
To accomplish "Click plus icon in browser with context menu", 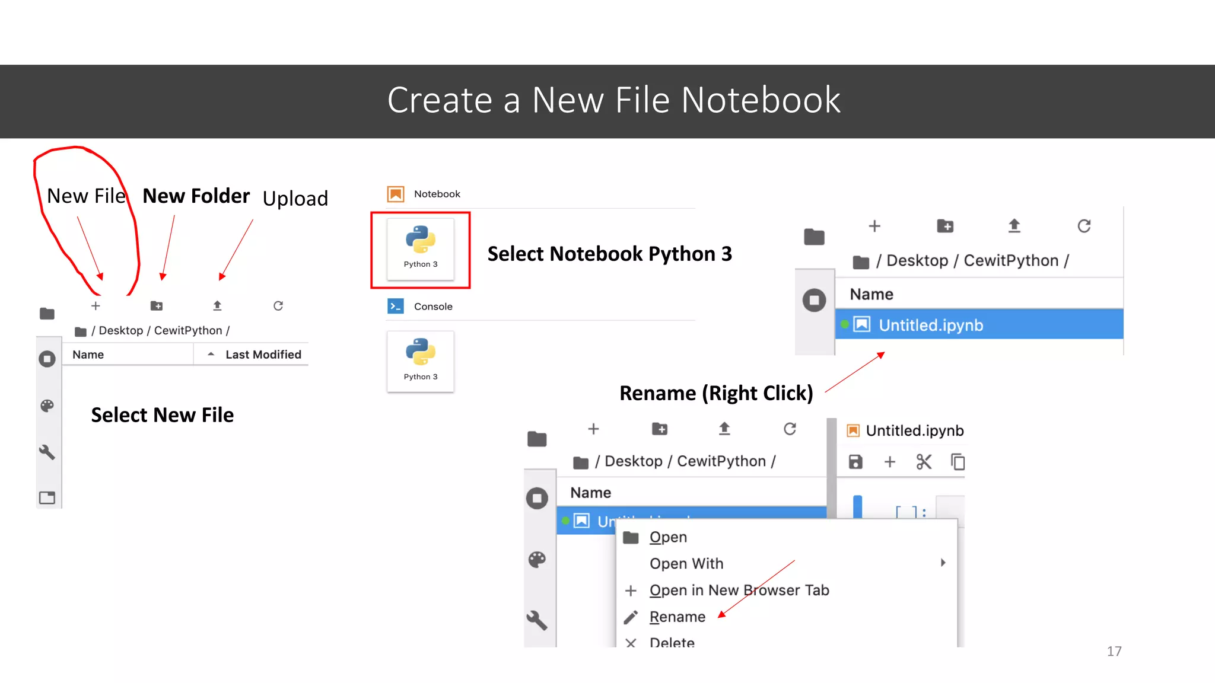I will point(593,429).
